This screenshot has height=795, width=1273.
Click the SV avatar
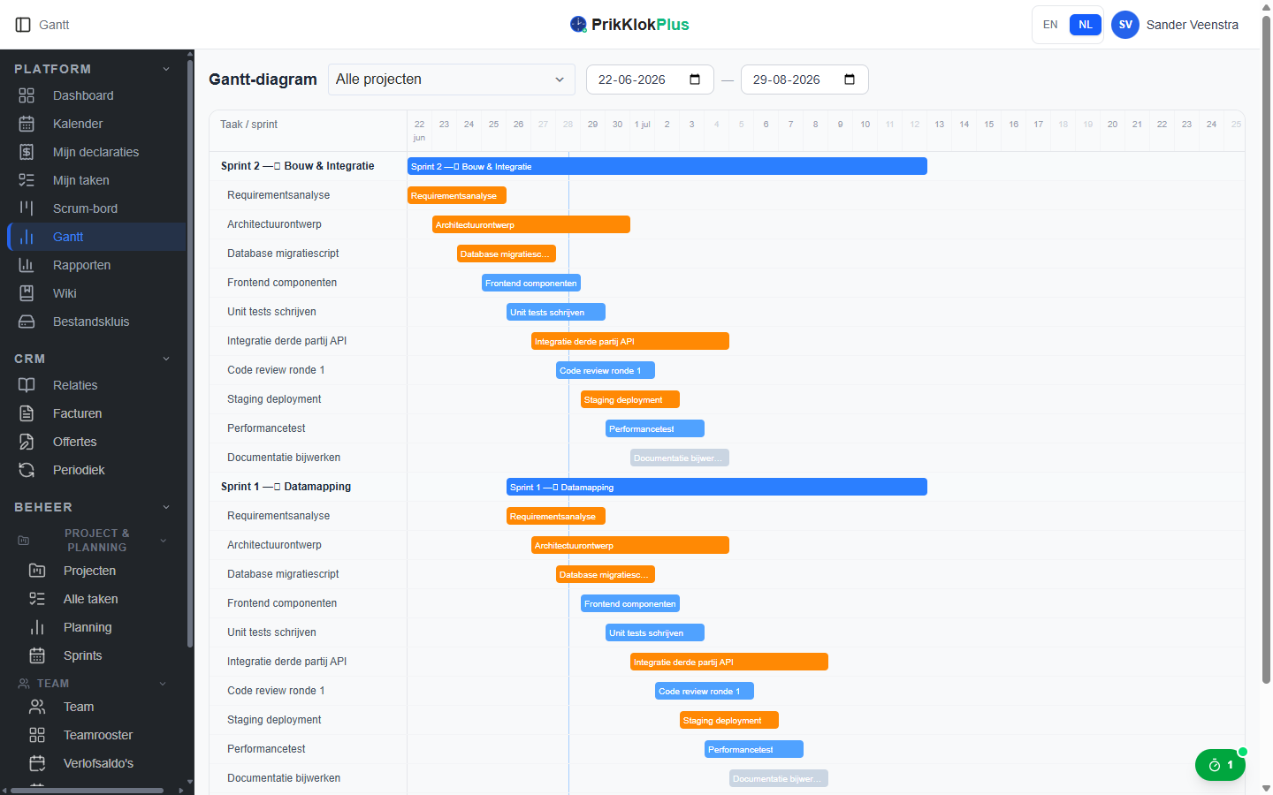click(x=1125, y=25)
